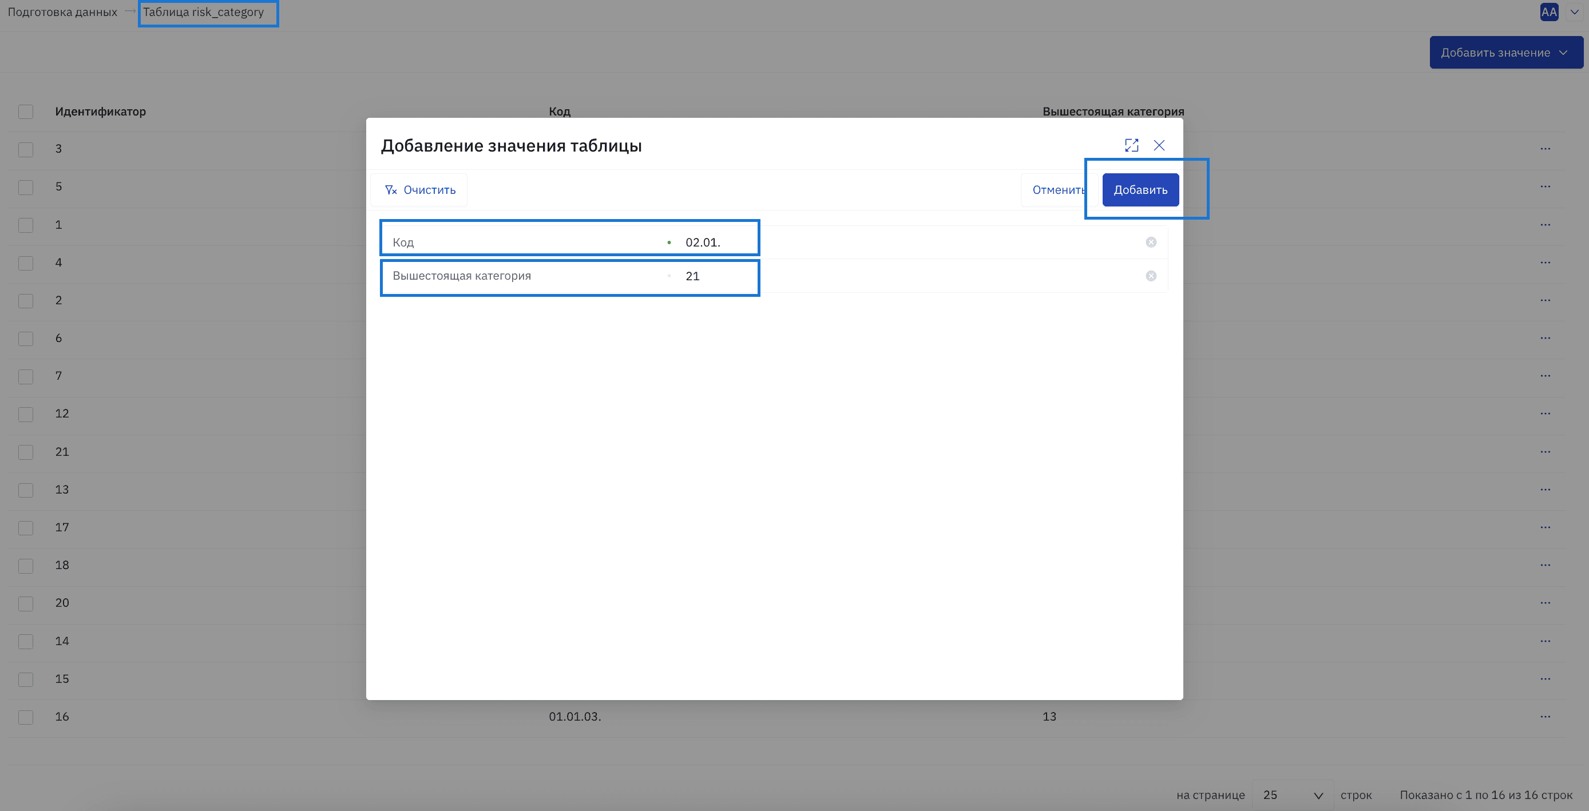The width and height of the screenshot is (1589, 811).
Task: Open the actions menu for row 1
Action: [x=1545, y=225]
